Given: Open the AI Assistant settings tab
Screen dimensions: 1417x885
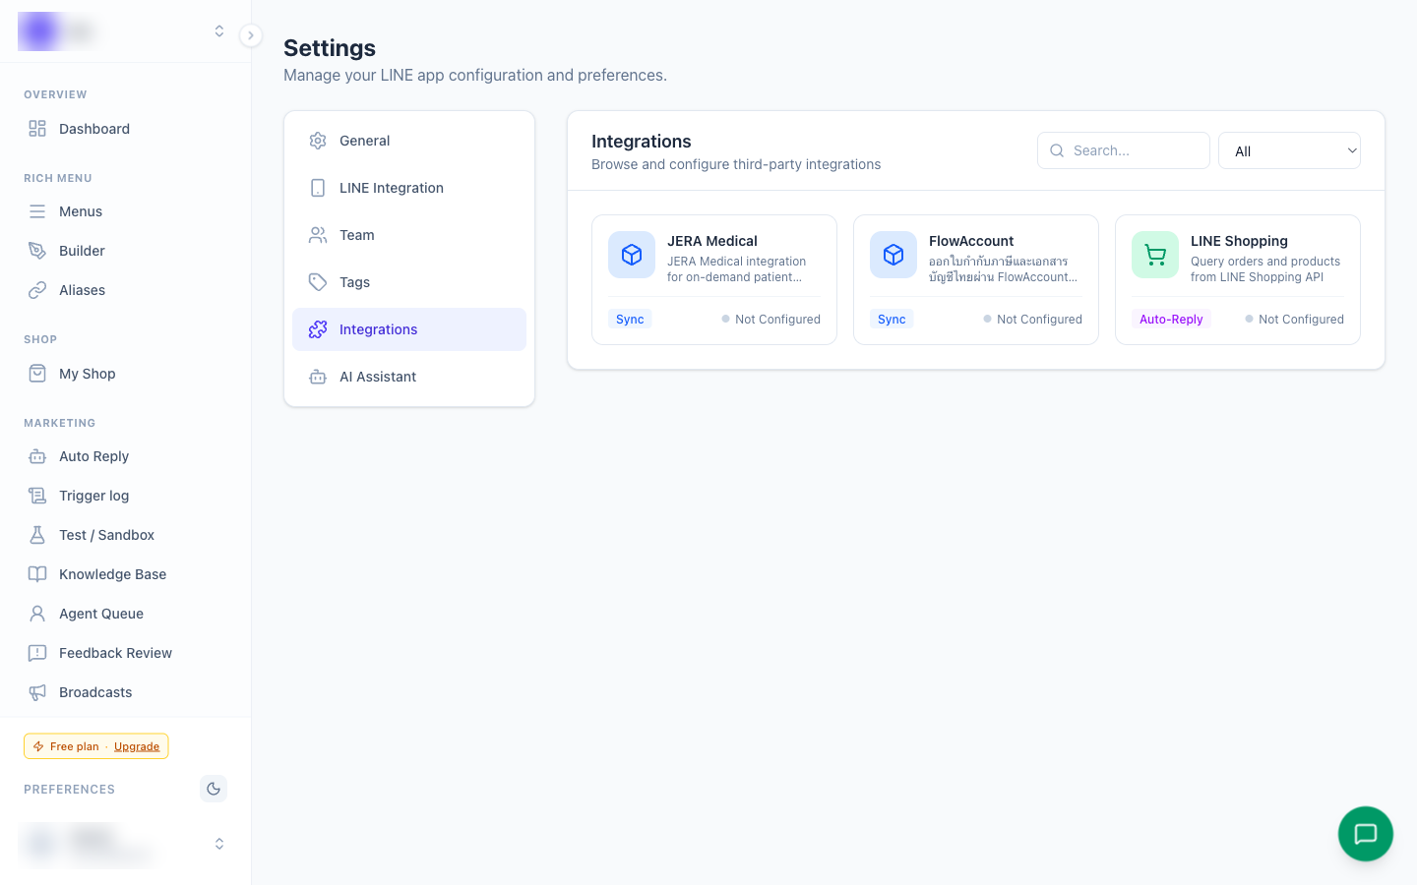Looking at the screenshot, I should [x=409, y=377].
